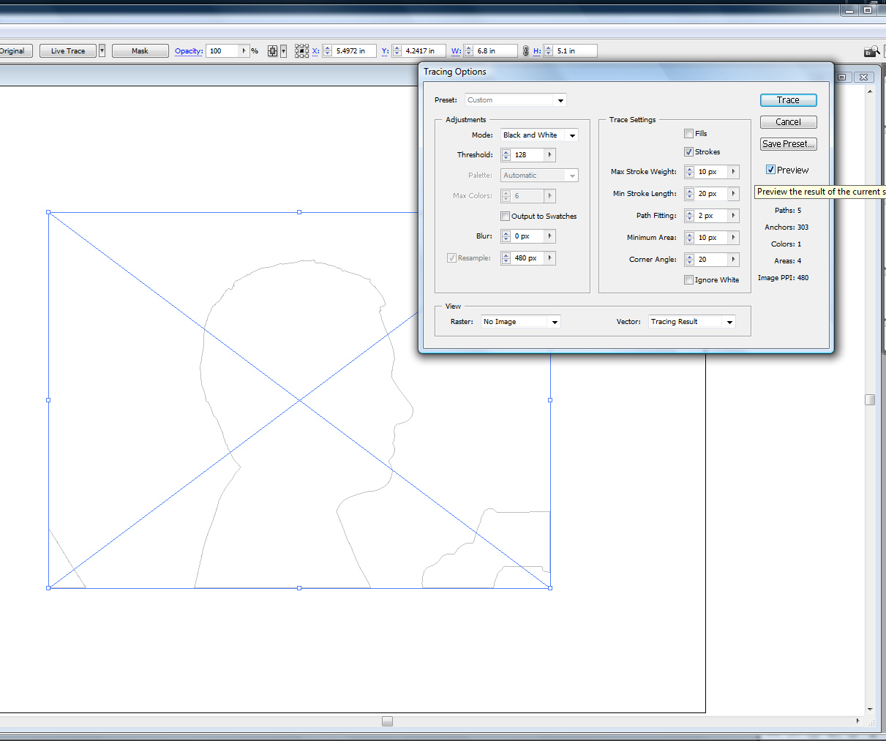Open the Path Fitting slider arrow
886x741 pixels.
point(734,216)
